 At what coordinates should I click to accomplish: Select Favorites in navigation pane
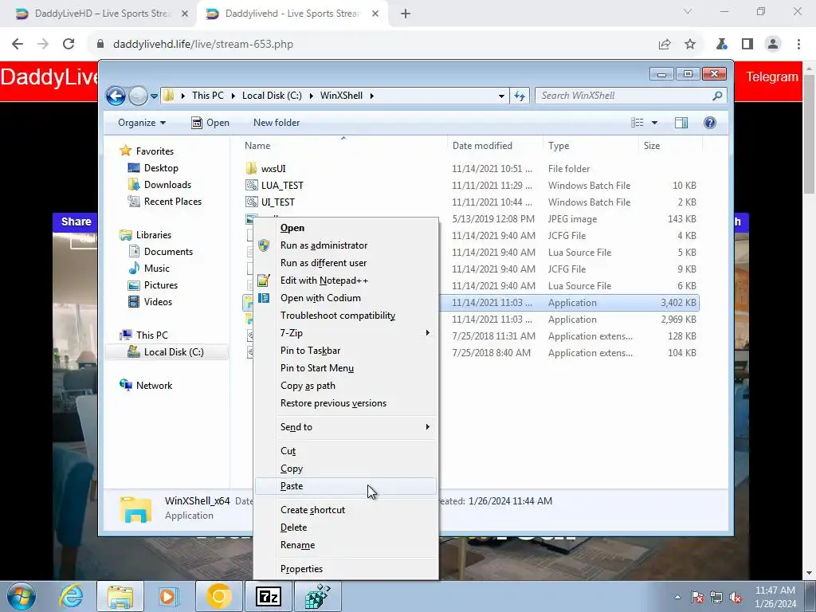(155, 151)
